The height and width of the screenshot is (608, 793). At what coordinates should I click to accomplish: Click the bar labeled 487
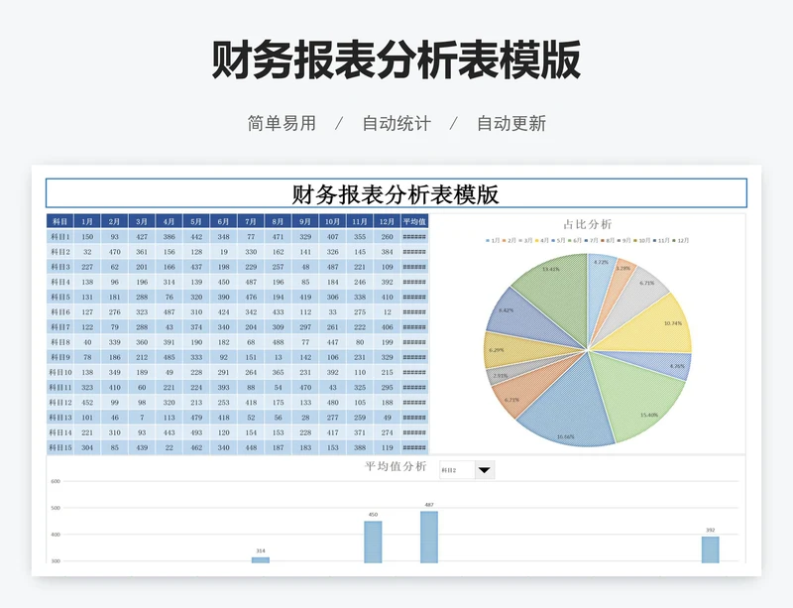[x=429, y=537]
